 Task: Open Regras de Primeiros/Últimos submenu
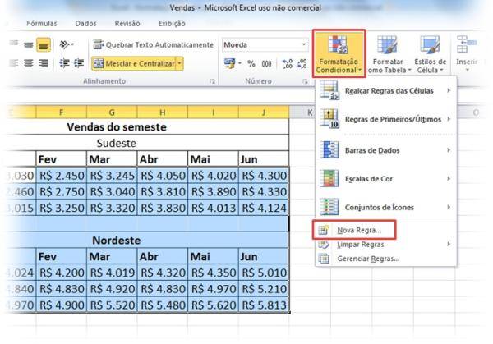pyautogui.click(x=386, y=119)
